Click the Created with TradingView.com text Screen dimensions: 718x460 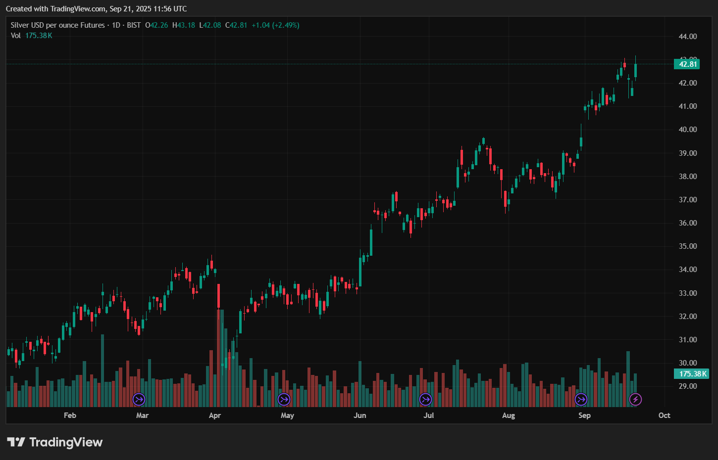tap(96, 9)
